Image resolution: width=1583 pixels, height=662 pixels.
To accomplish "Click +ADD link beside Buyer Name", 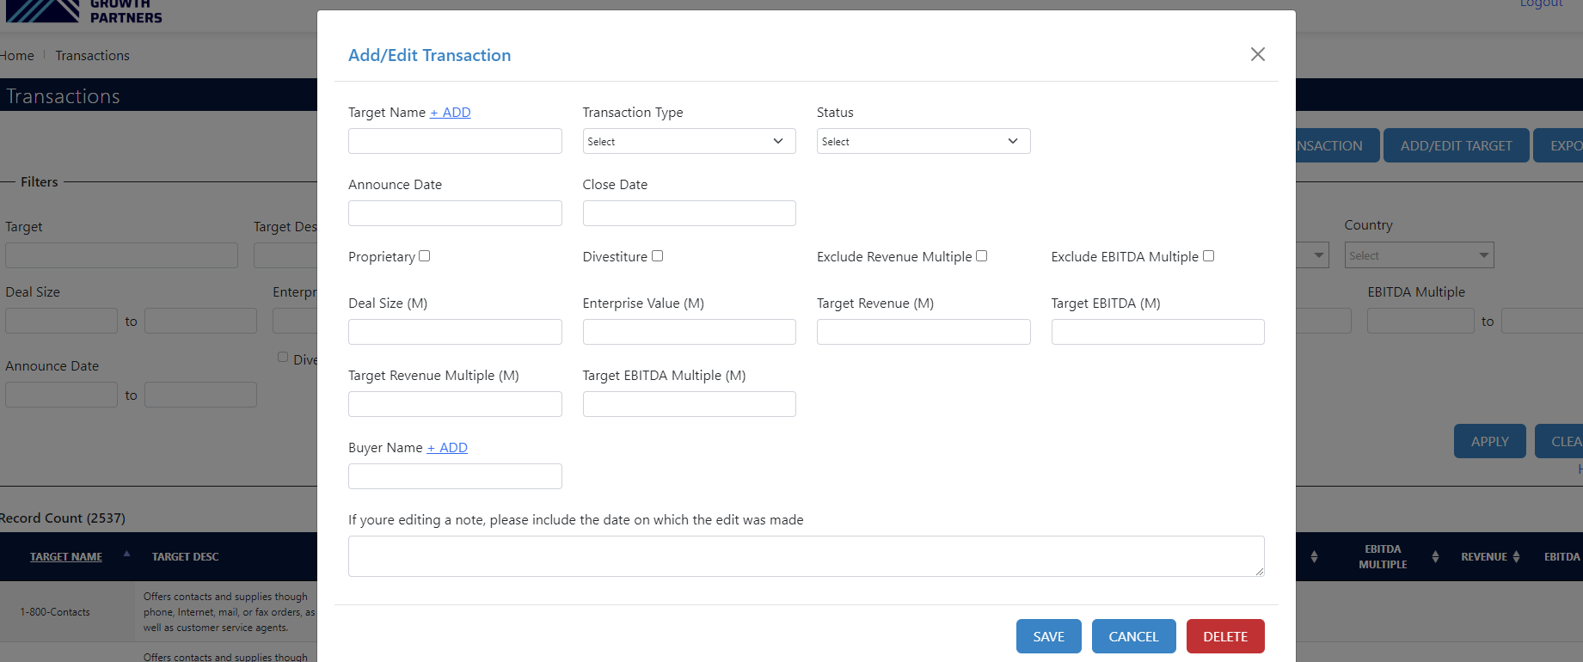I will coord(447,448).
